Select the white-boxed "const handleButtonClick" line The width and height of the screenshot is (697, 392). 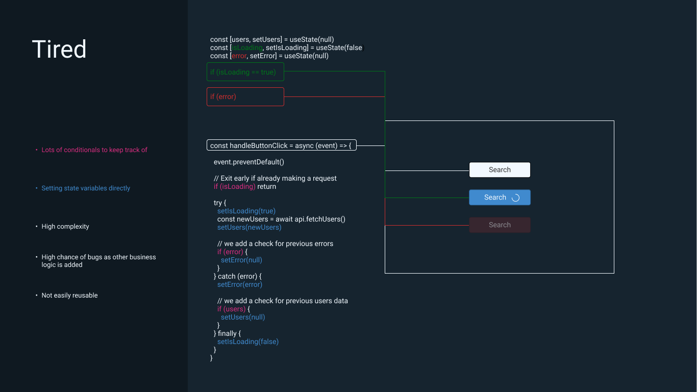282,145
